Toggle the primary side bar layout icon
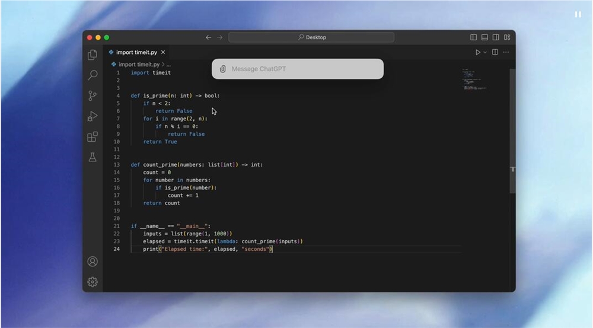Image resolution: width=593 pixels, height=328 pixels. [473, 37]
